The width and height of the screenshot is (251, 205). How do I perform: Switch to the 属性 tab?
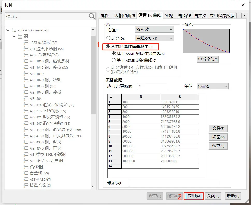coord(105,16)
